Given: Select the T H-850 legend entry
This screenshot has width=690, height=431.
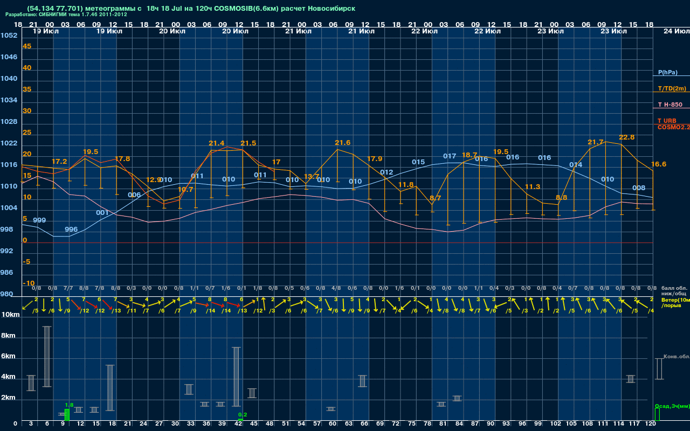Looking at the screenshot, I should 669,105.
